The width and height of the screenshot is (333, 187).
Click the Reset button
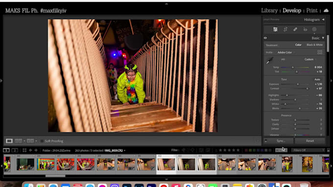pyautogui.click(x=310, y=141)
